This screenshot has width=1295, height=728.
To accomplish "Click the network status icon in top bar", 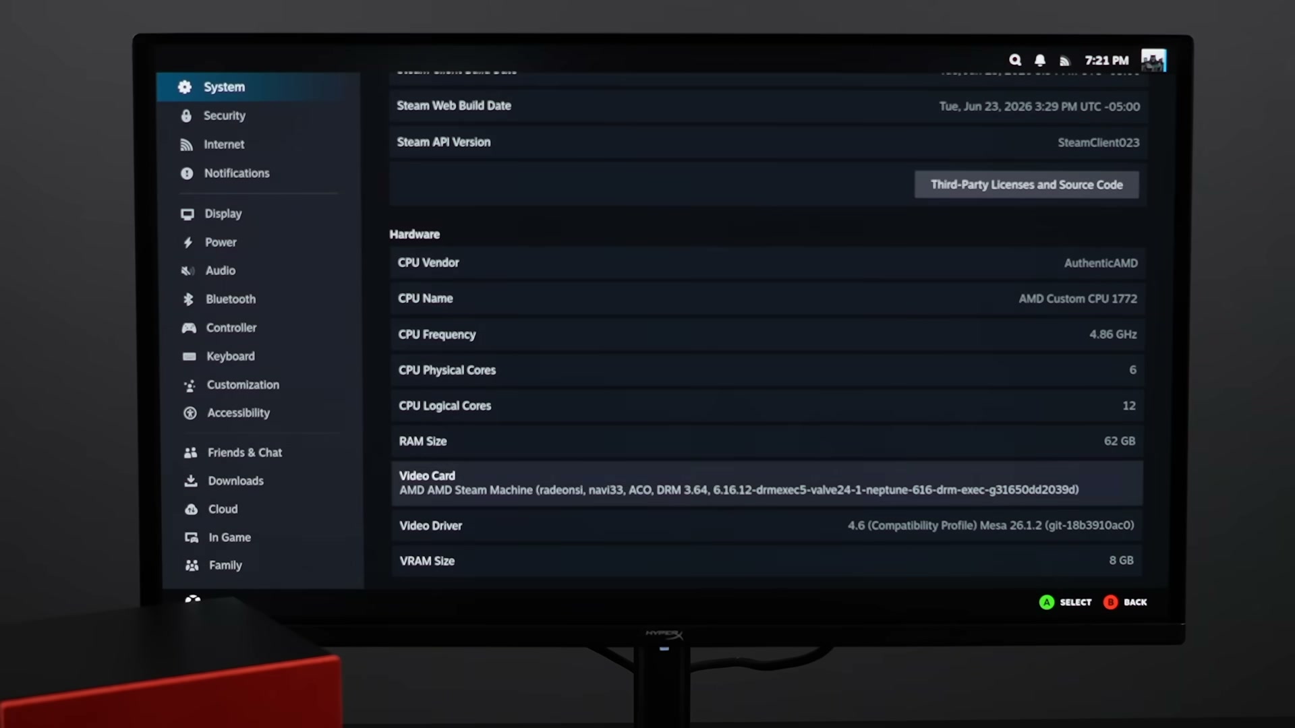I will pyautogui.click(x=1065, y=61).
